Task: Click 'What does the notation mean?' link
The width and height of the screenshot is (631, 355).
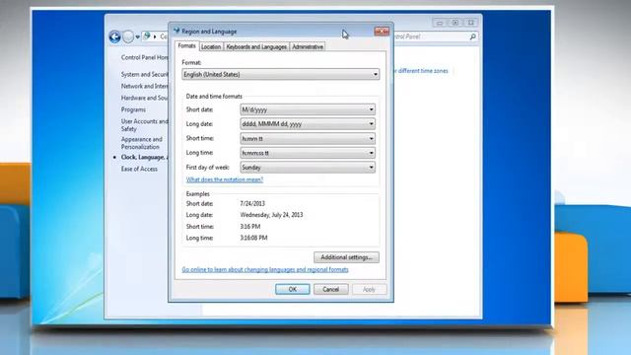Action: (x=225, y=179)
